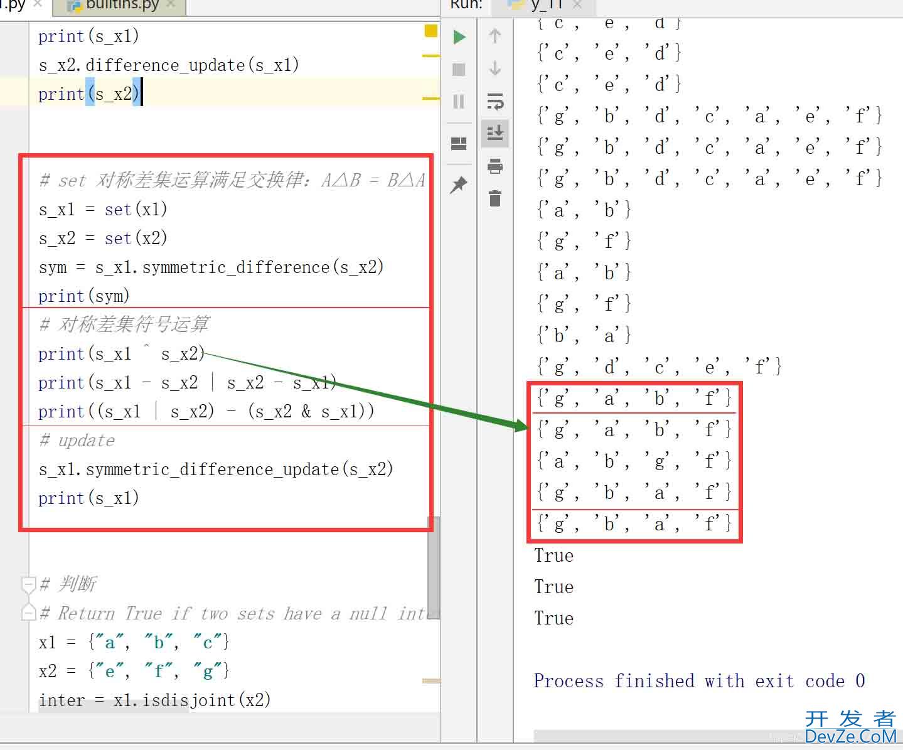Screen dimensions: 903x750
Task: Click the comment line about A△B = B△A
Action: click(232, 181)
